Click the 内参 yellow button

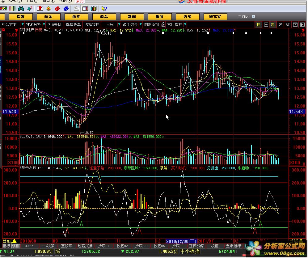tap(188, 17)
